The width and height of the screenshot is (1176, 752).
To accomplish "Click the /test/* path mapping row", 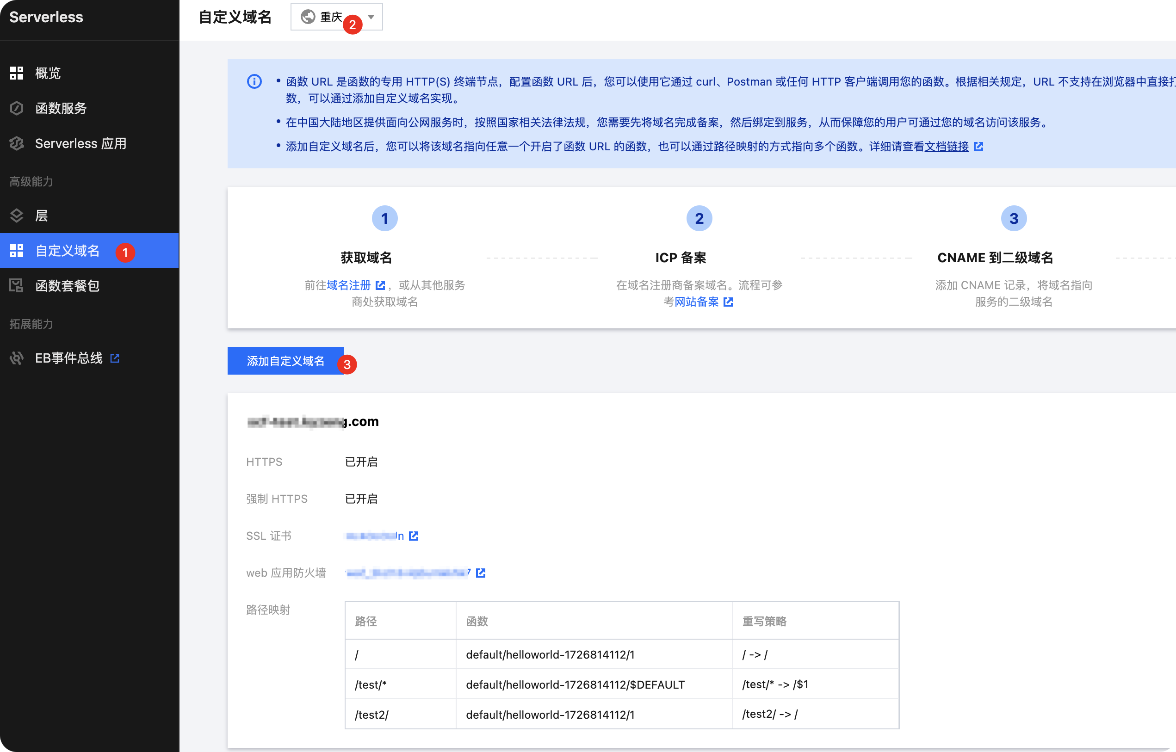I will (621, 684).
